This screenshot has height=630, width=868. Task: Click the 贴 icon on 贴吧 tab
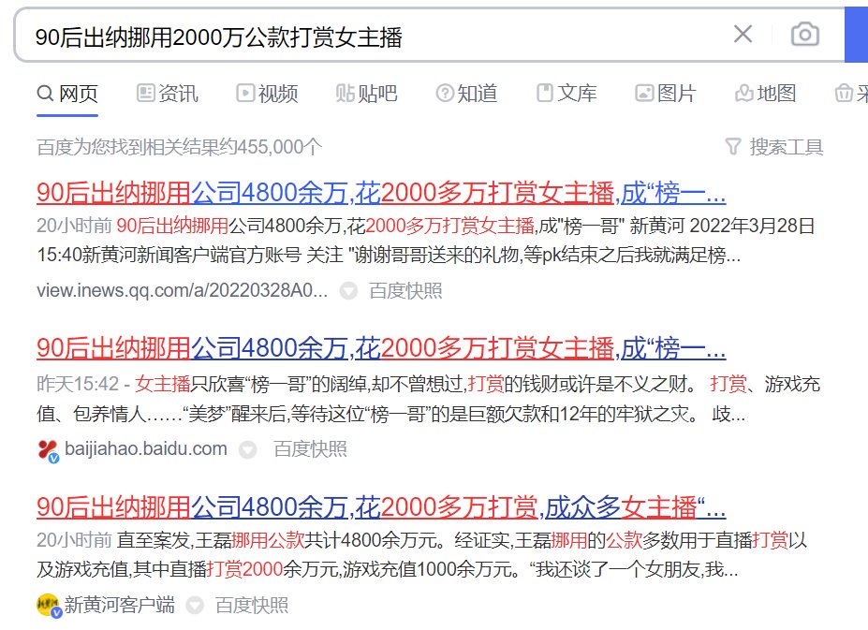coord(346,93)
